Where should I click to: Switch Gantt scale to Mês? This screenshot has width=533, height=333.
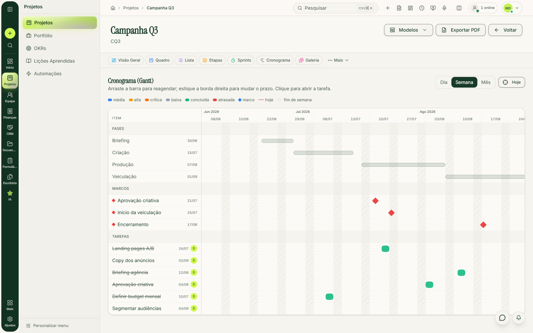486,82
